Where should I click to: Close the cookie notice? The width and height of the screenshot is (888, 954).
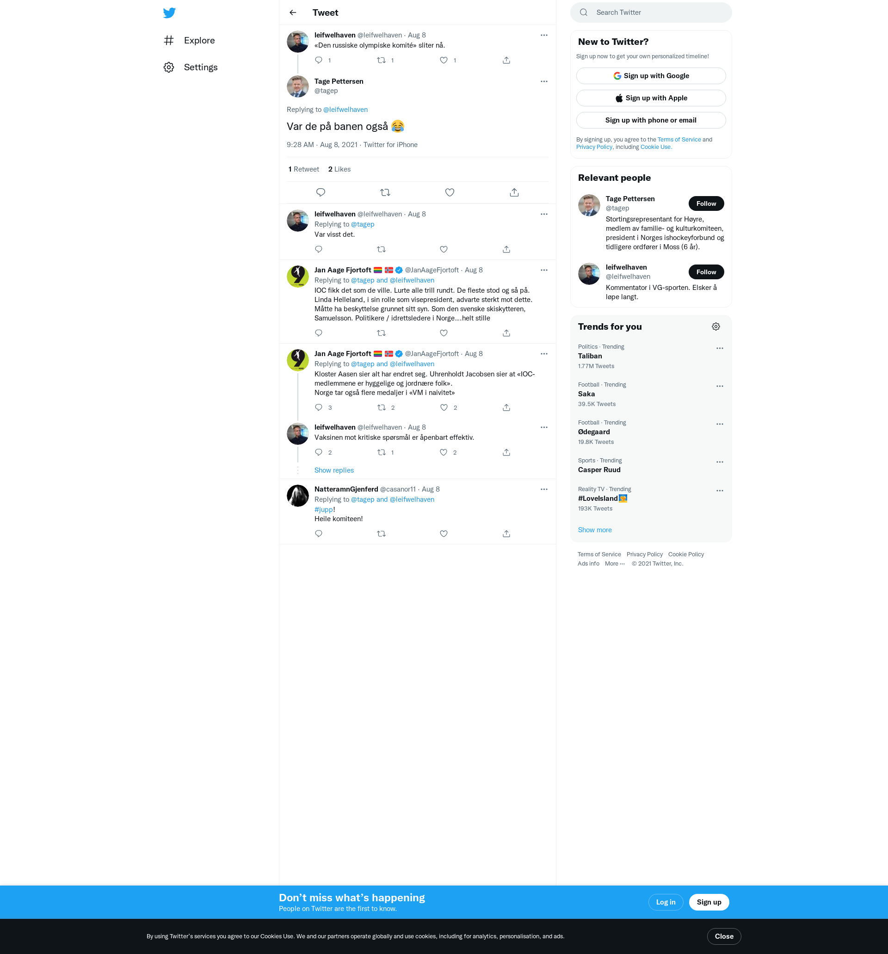click(x=723, y=936)
